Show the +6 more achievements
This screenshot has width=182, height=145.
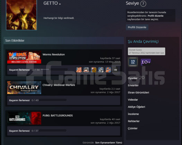coord(115,70)
